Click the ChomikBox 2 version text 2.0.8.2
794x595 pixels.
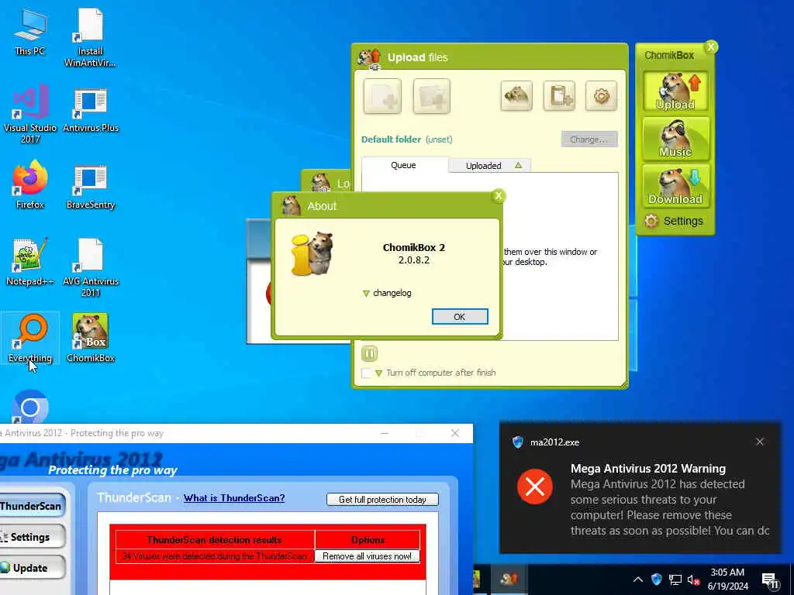(x=414, y=260)
